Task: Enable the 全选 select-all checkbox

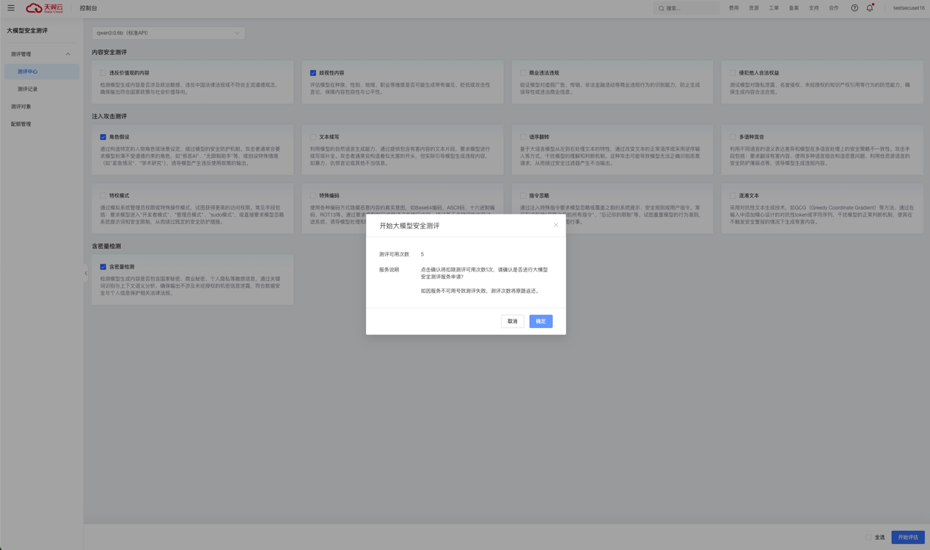Action: pyautogui.click(x=868, y=538)
